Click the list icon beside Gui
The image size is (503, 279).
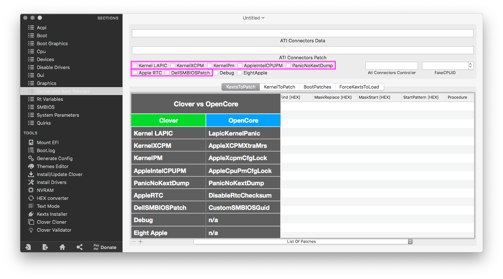(x=31, y=75)
